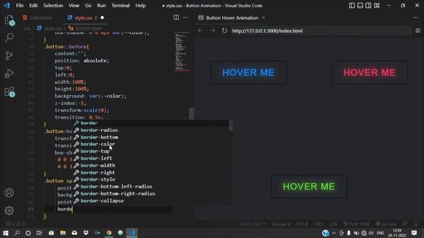Click the blue HOVER ME button
Screen dimensions: 424x238
[248, 72]
